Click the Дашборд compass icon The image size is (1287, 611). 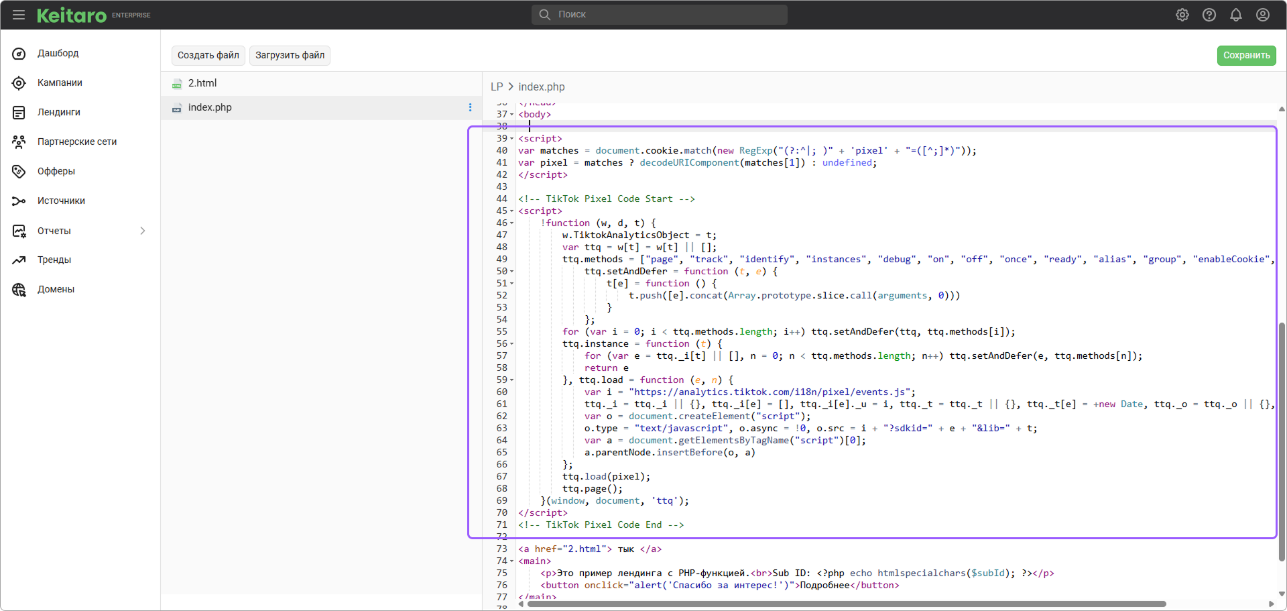coord(19,54)
